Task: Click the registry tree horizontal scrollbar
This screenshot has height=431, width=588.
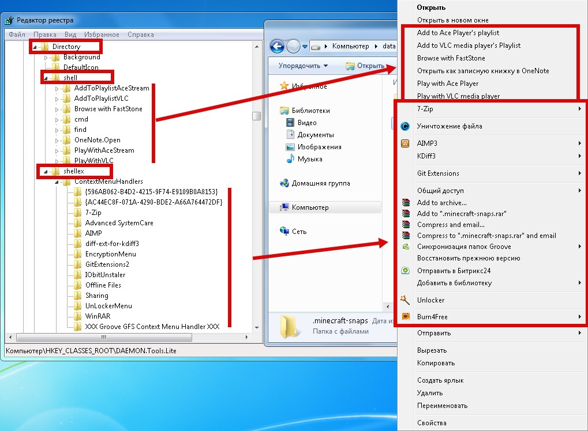Action: 127,337
